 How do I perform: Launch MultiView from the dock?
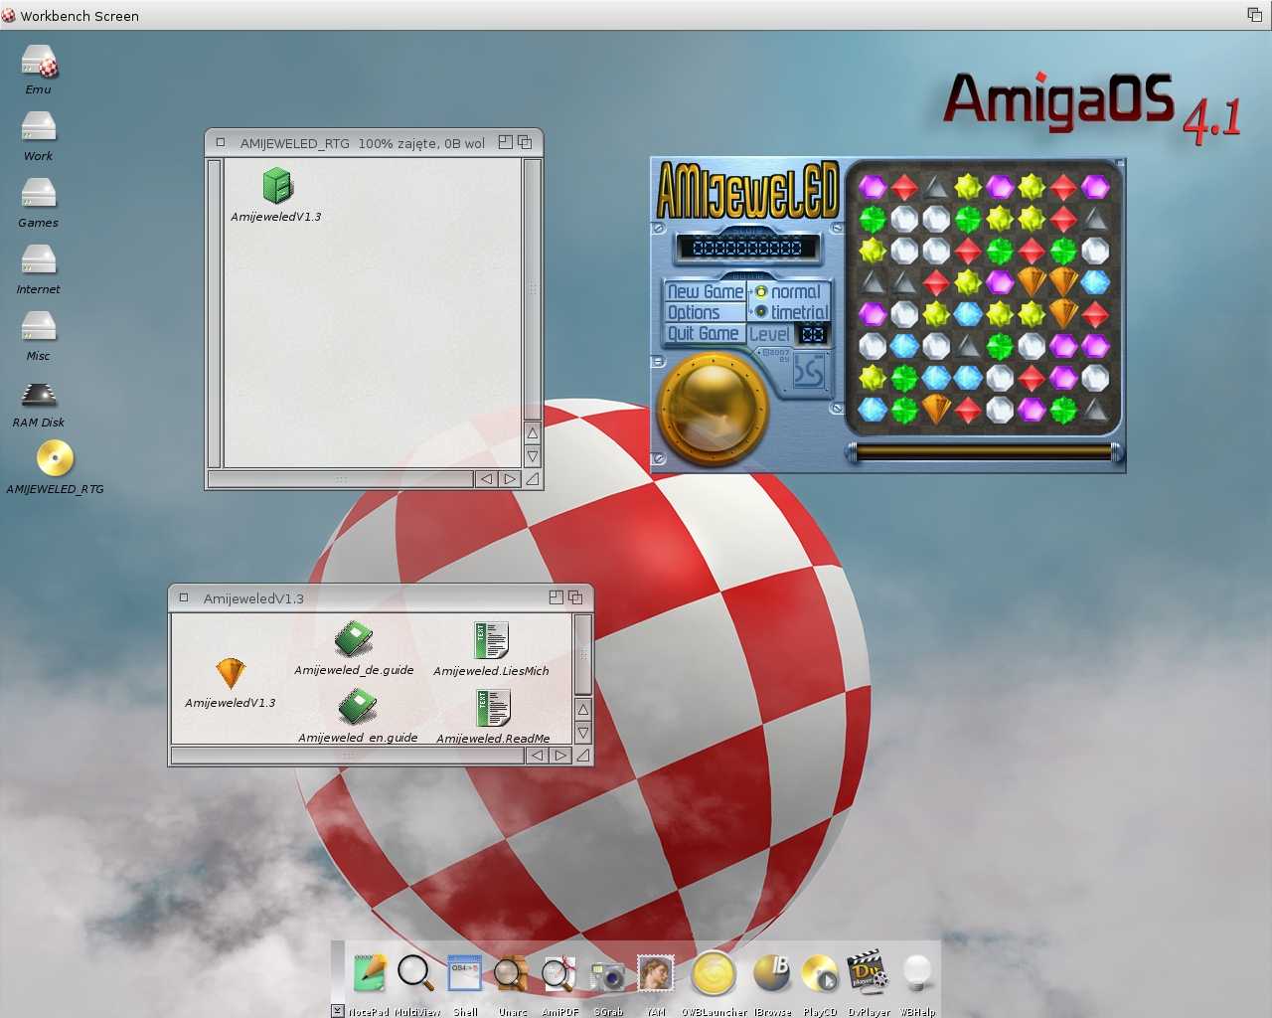[415, 972]
